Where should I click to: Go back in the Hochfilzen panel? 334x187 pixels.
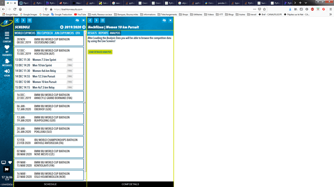click(x=91, y=20)
